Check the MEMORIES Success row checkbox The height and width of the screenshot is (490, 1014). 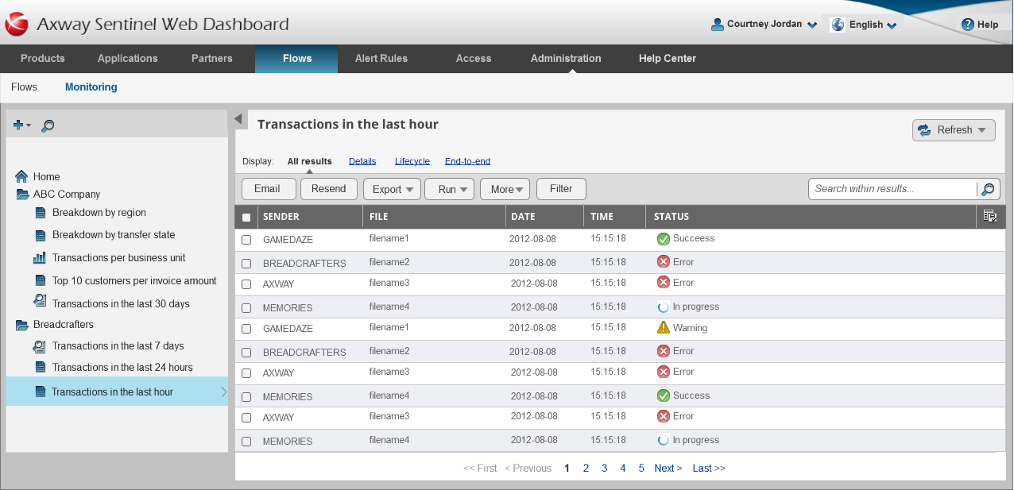point(246,397)
